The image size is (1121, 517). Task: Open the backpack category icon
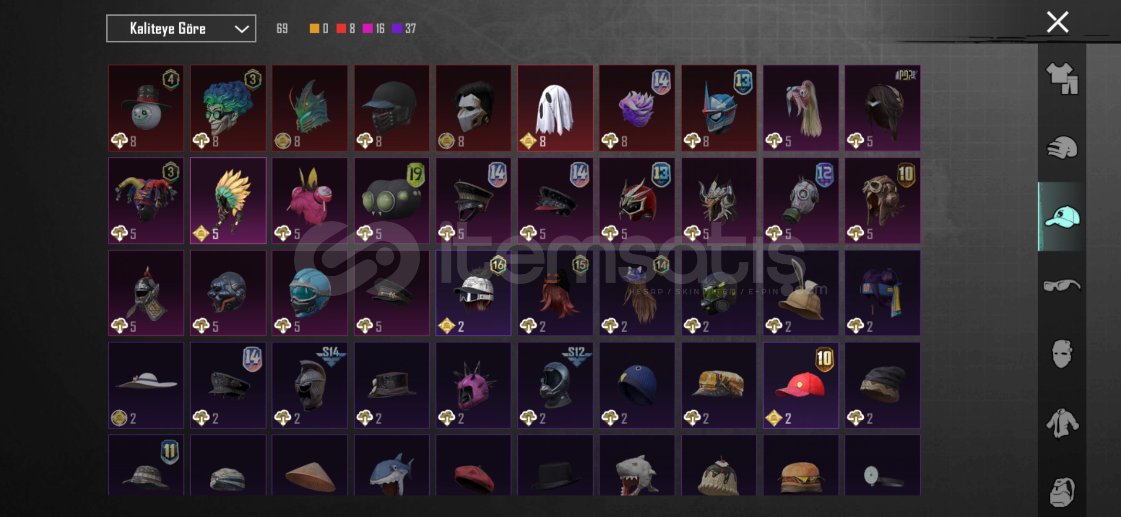pos(1062,492)
